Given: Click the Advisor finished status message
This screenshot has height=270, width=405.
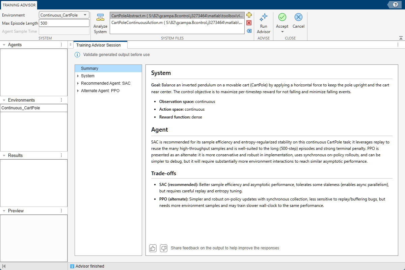Looking at the screenshot, I should click(x=90, y=266).
